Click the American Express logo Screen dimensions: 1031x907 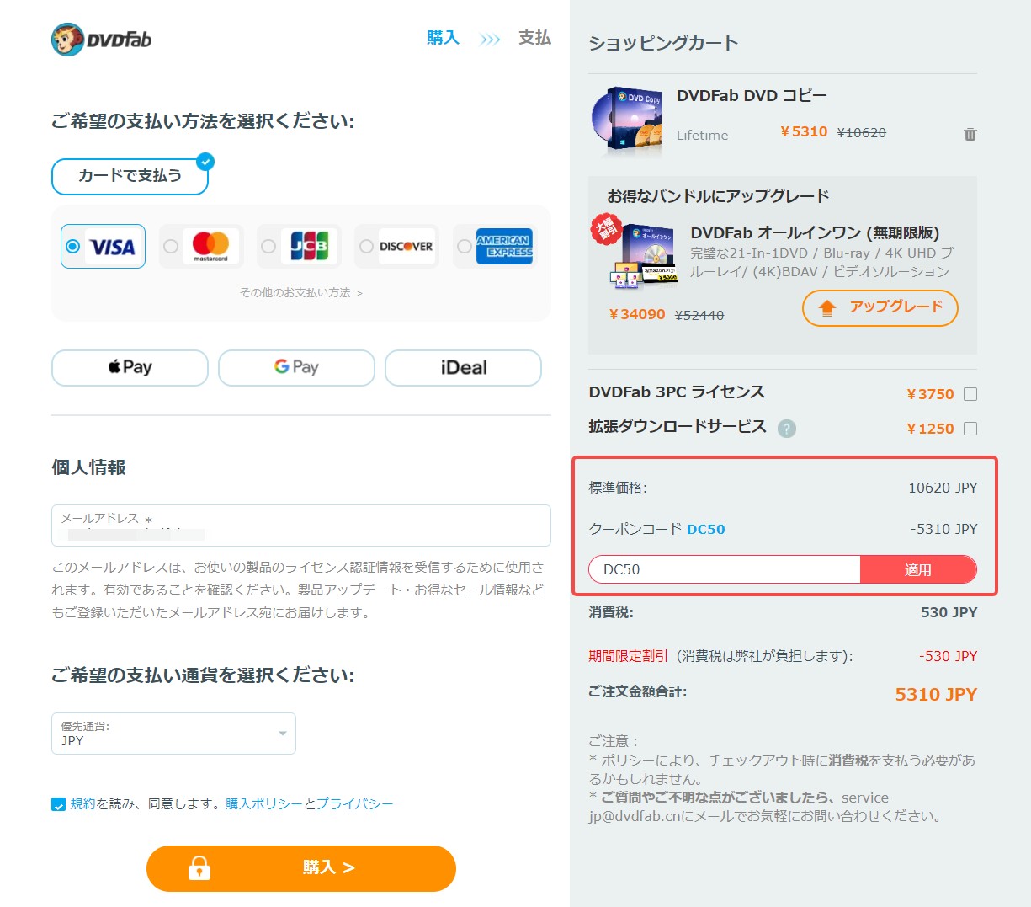tap(504, 246)
